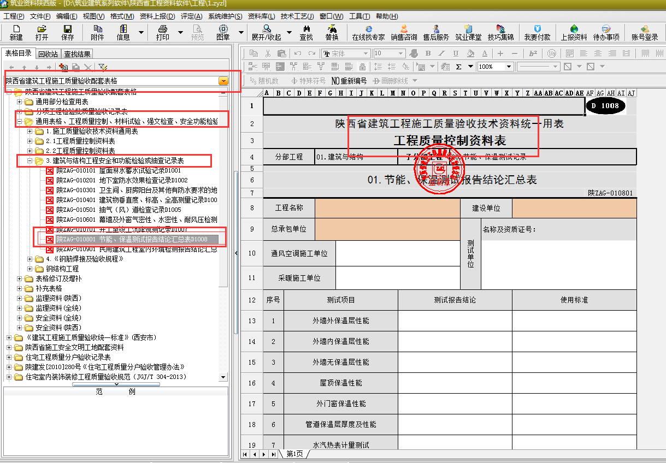Toggle bold text formatting
Viewport: 666px width, 463px height.
point(428,54)
